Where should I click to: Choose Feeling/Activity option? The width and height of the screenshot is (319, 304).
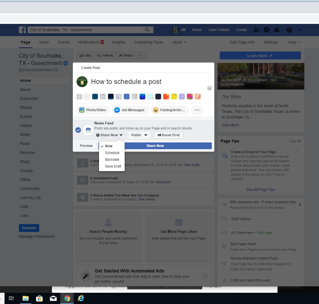[169, 110]
